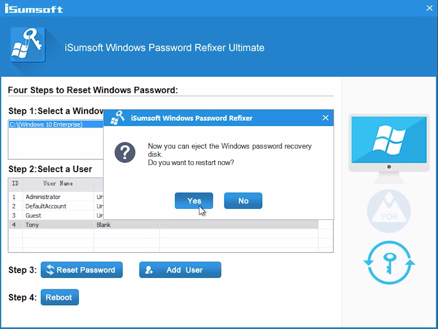Screen dimensions: 438x329
Task: Click the Reset Password button
Action: tap(82, 270)
